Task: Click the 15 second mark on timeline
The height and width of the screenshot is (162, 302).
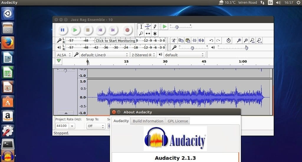Action: click(126, 62)
